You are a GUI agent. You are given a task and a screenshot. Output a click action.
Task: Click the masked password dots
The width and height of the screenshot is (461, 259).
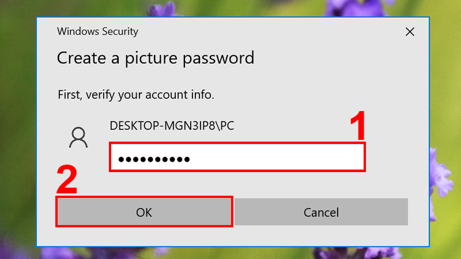coord(154,159)
